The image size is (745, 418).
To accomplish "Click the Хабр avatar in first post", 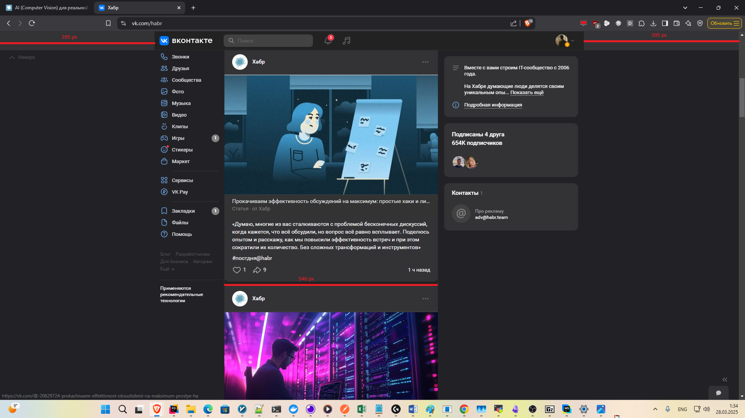I will coord(240,62).
